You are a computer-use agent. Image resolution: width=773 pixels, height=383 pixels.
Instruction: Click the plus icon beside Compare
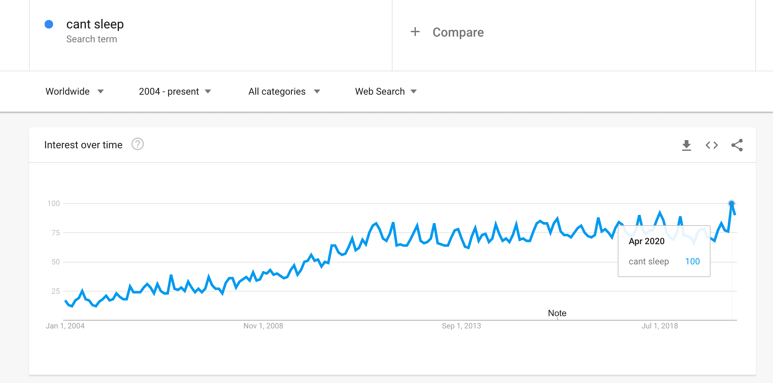415,32
